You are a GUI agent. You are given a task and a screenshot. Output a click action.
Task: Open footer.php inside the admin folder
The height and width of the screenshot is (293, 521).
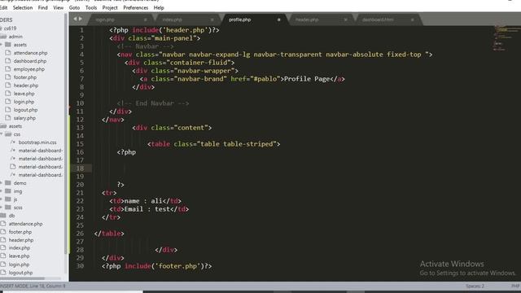25,77
